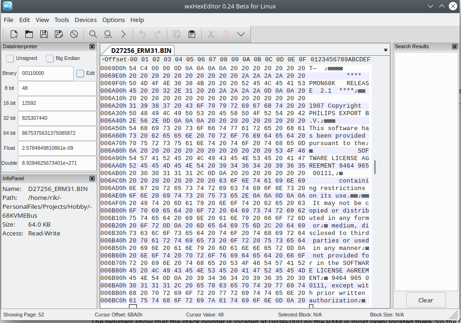The image size is (461, 323).
Task: Click the Save As toolbar icon
Action: coord(59,34)
